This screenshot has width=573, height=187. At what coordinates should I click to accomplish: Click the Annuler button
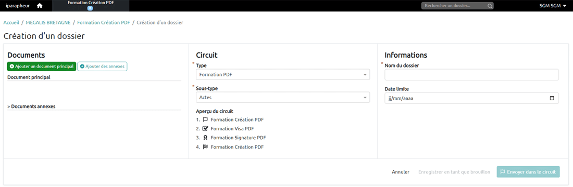(x=401, y=172)
